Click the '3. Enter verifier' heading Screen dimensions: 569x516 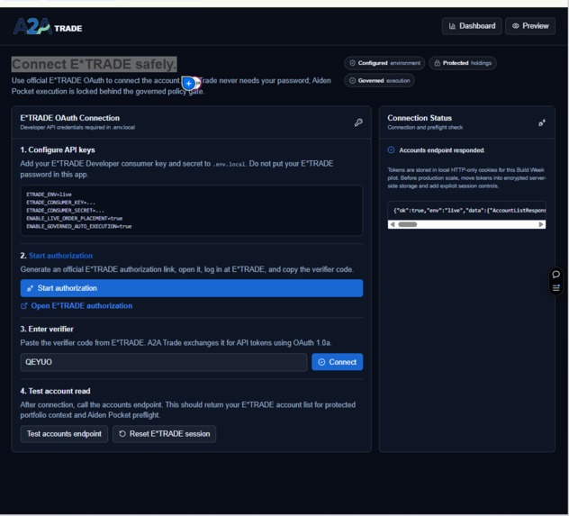(47, 329)
